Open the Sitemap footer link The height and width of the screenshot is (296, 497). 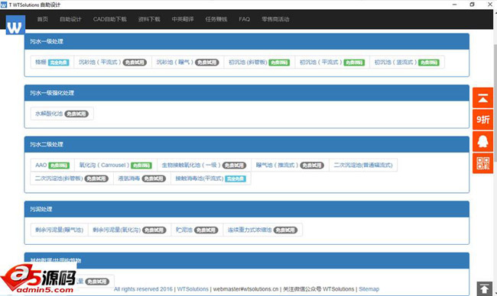pyautogui.click(x=369, y=289)
